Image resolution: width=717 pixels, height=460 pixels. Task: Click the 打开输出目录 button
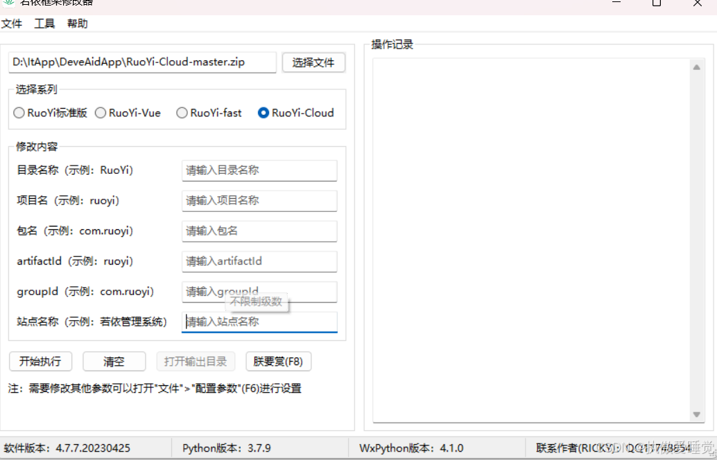point(196,362)
